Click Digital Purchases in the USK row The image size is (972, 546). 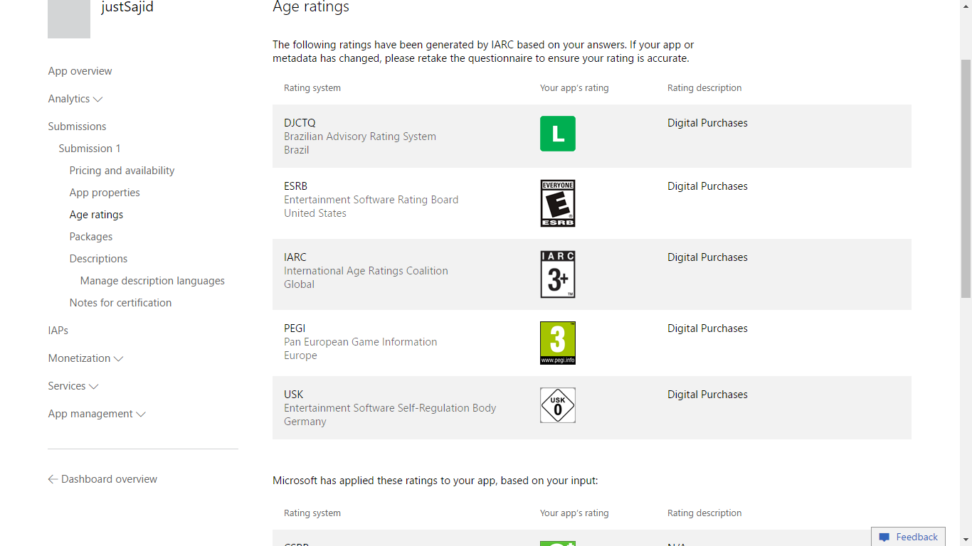[707, 395]
